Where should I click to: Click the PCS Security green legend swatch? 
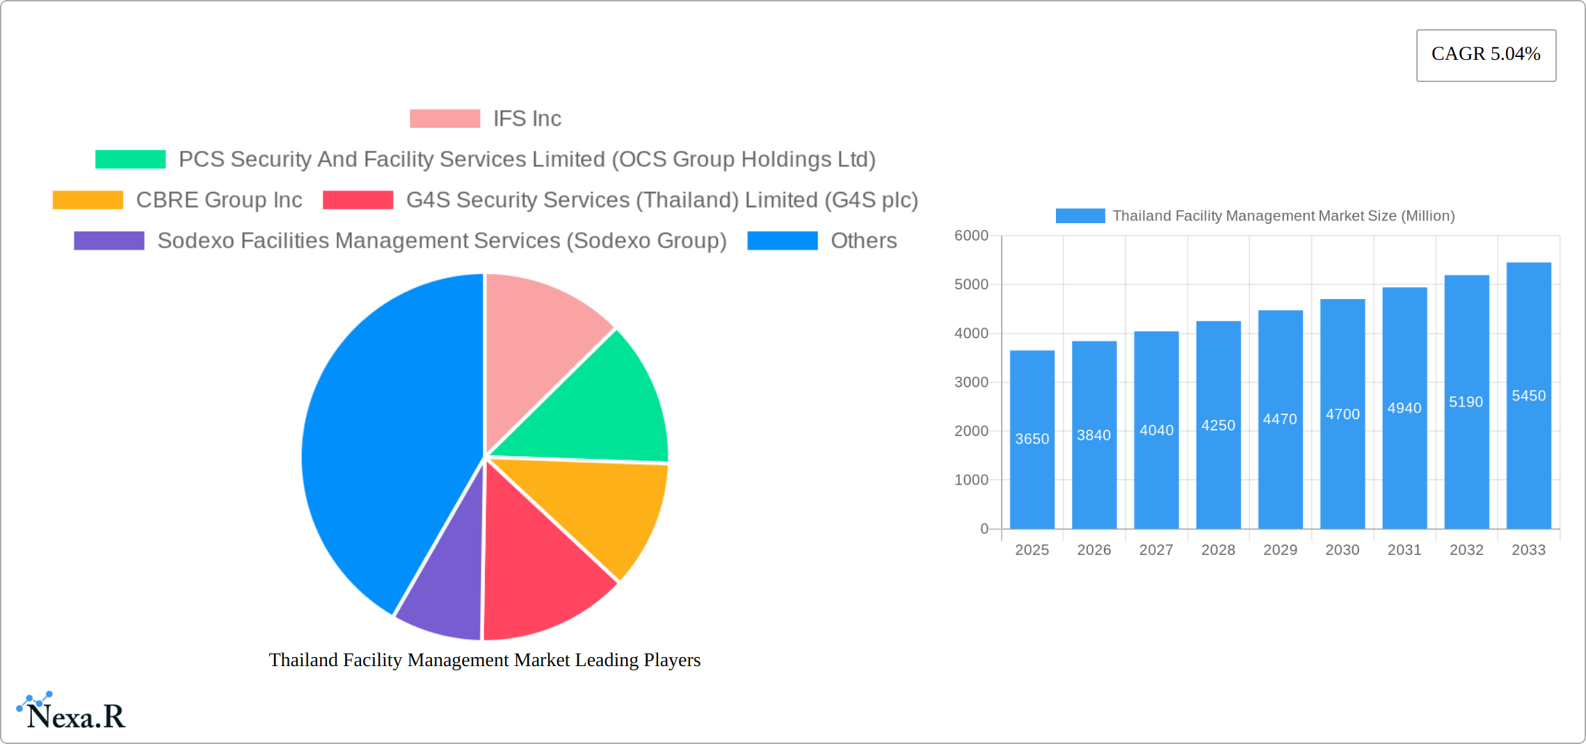[130, 159]
